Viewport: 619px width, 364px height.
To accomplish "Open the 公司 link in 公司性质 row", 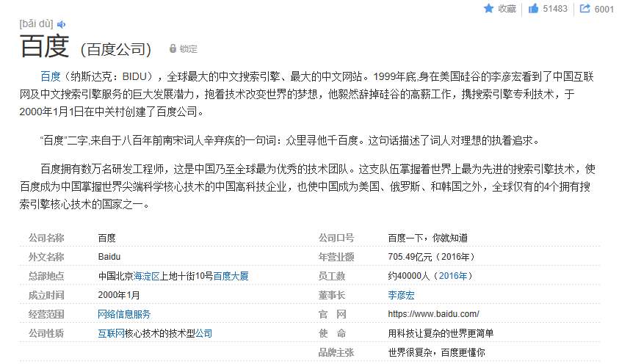I will pyautogui.click(x=203, y=333).
